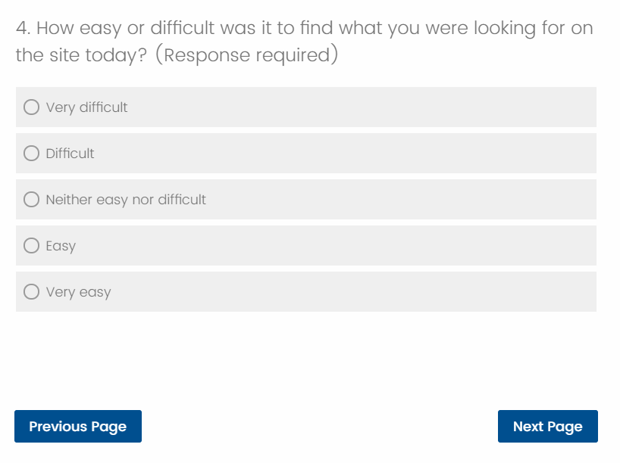Return to the Previous Page
Viewport: 620px width, 463px height.
click(x=77, y=427)
